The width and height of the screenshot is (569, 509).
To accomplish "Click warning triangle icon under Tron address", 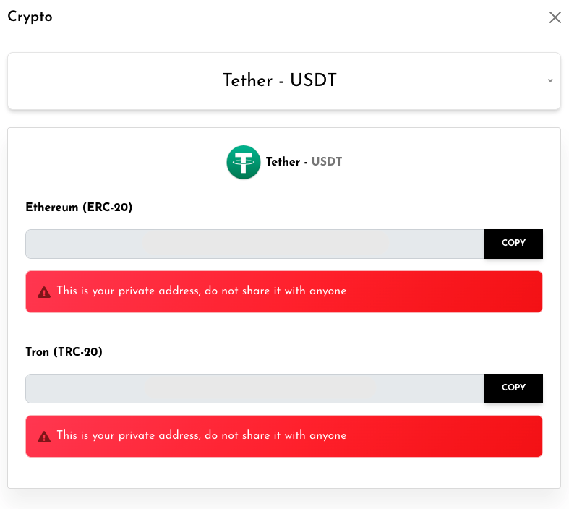I will click(x=44, y=437).
